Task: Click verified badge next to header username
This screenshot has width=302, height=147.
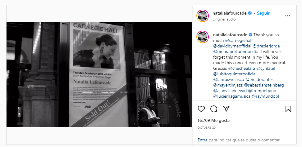Action: click(250, 13)
